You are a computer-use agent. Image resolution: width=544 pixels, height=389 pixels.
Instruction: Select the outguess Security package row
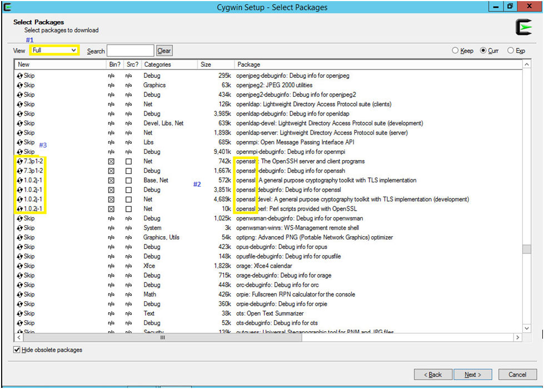268,331
